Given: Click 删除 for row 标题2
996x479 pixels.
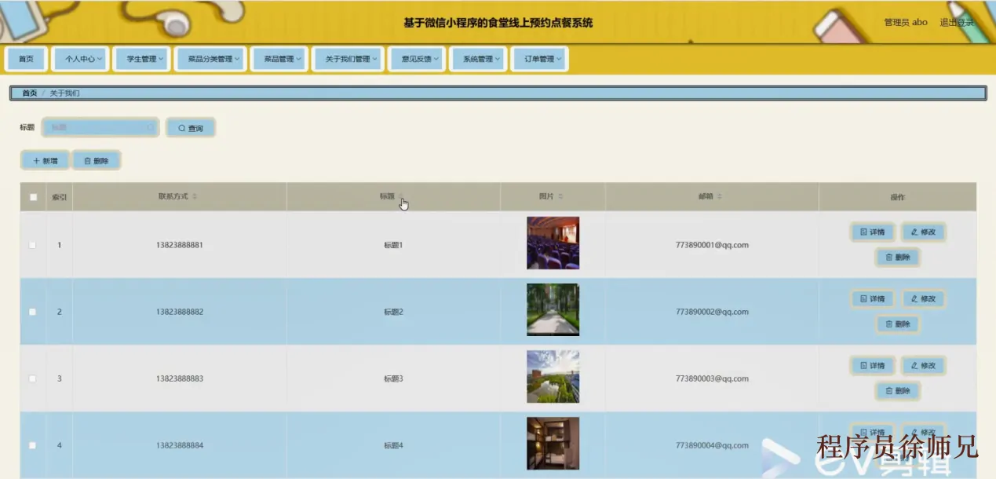Looking at the screenshot, I should [897, 324].
